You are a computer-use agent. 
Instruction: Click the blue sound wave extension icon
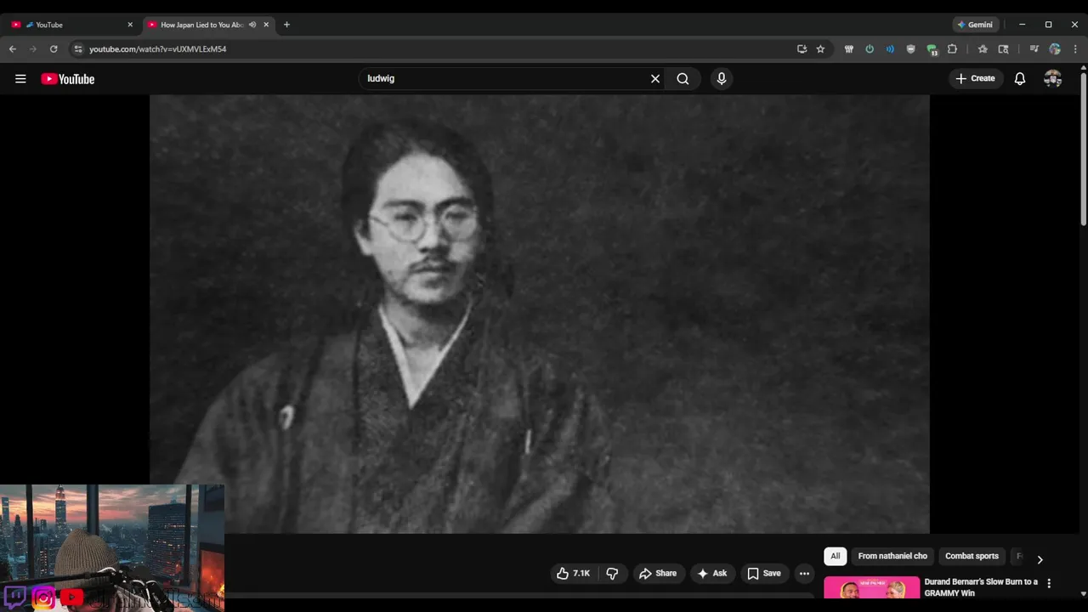(x=890, y=49)
